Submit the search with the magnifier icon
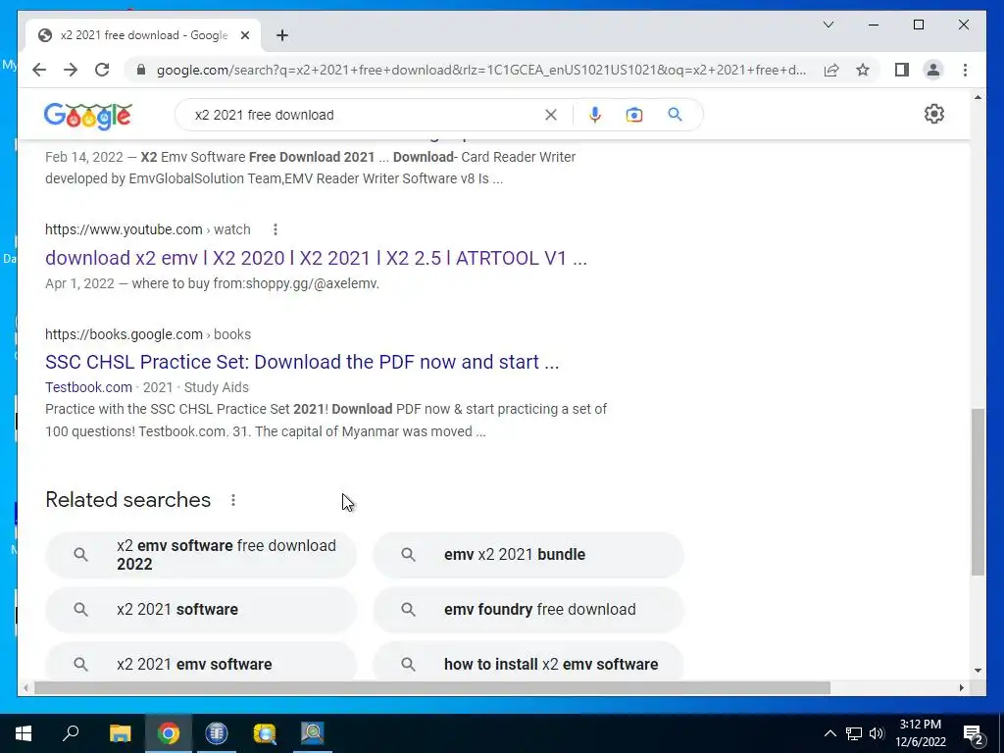 [675, 115]
